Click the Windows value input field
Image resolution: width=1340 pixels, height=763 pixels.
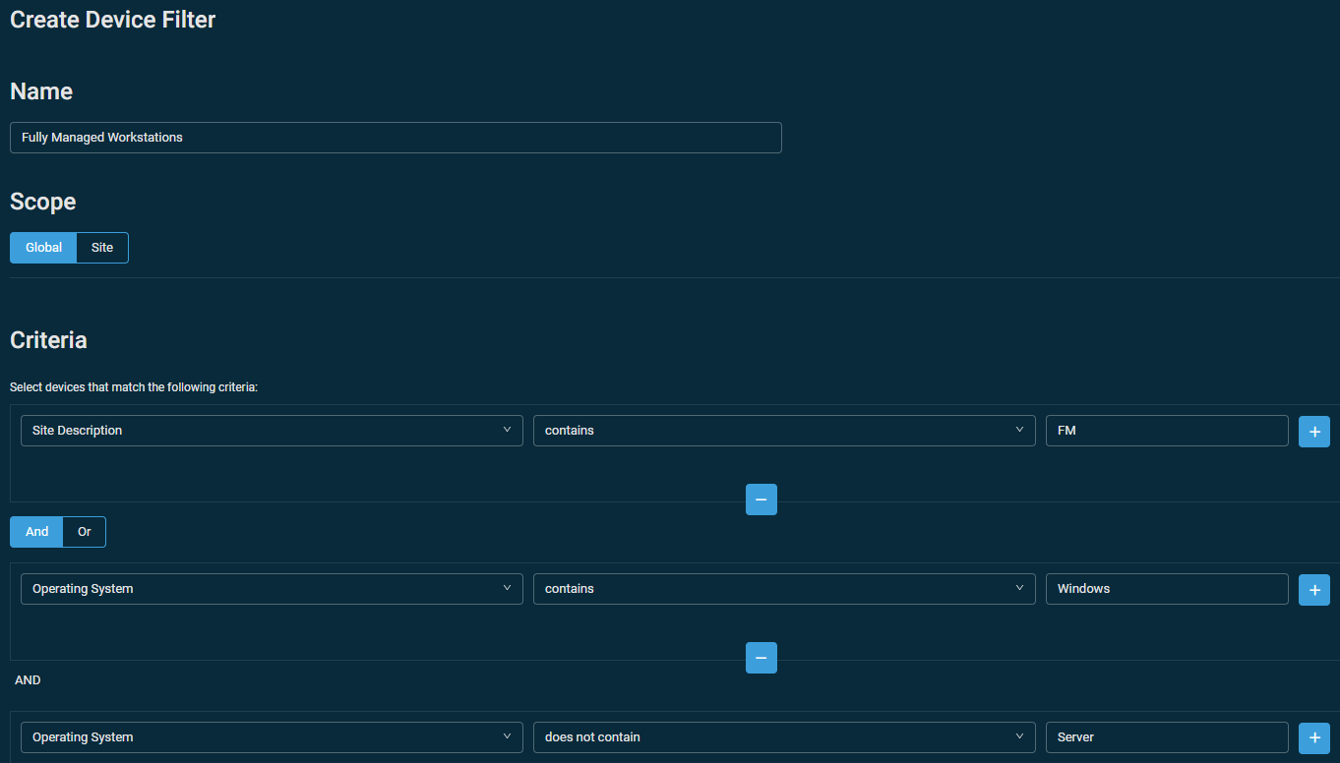point(1167,588)
